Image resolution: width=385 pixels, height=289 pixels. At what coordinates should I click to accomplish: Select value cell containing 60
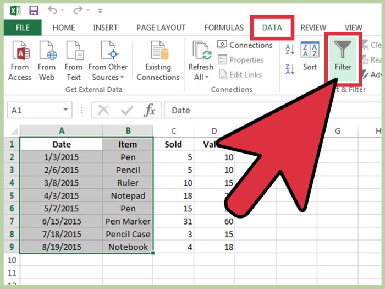pyautogui.click(x=215, y=221)
